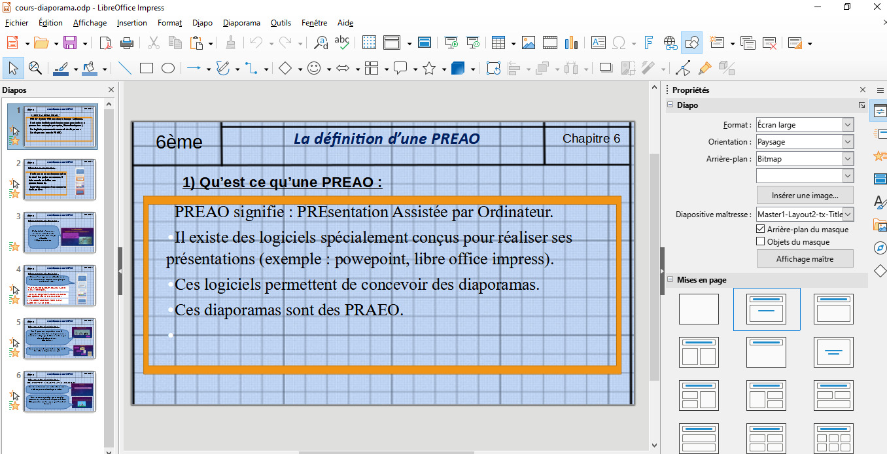
Task: Select the Ellipse drawing tool
Action: 168,68
